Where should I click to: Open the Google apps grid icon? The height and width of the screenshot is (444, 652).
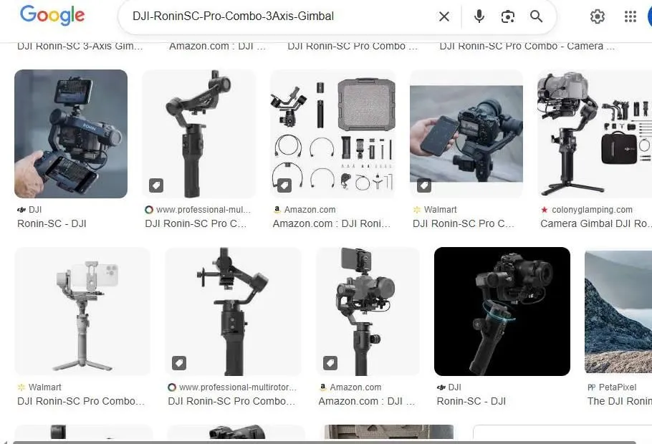(631, 16)
